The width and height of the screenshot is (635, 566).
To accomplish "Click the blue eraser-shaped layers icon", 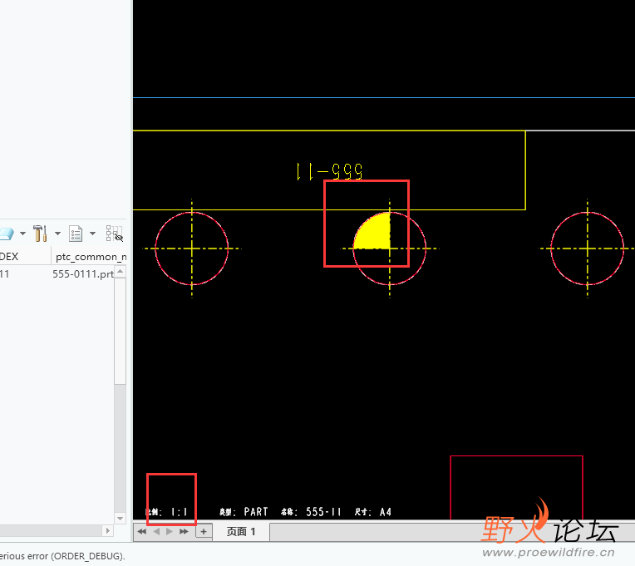I will coord(7,234).
